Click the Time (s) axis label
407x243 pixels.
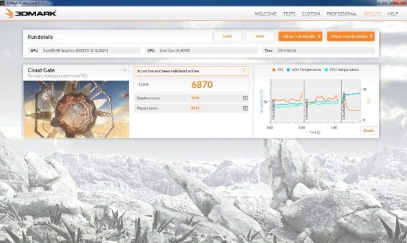click(315, 132)
